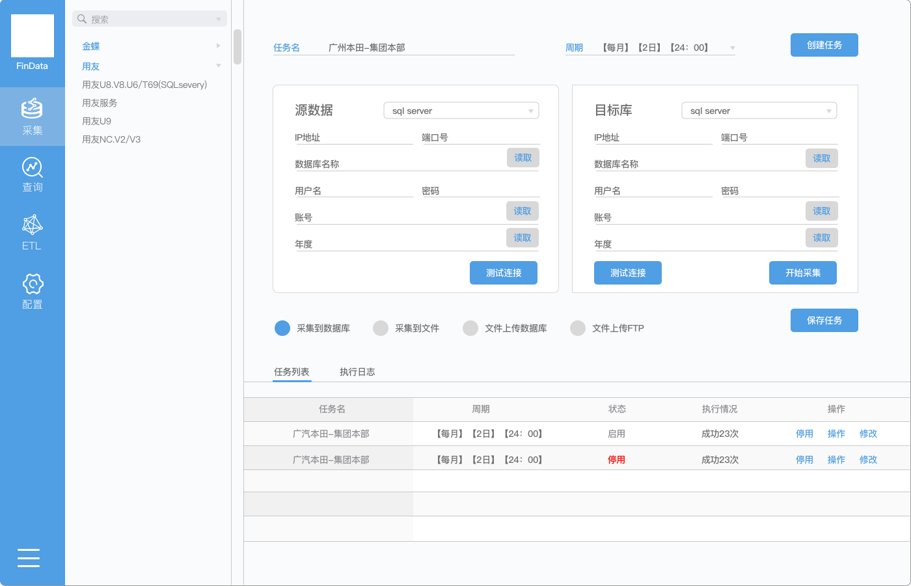Expand the 金蝶 tree group
The width and height of the screenshot is (911, 586).
point(218,46)
